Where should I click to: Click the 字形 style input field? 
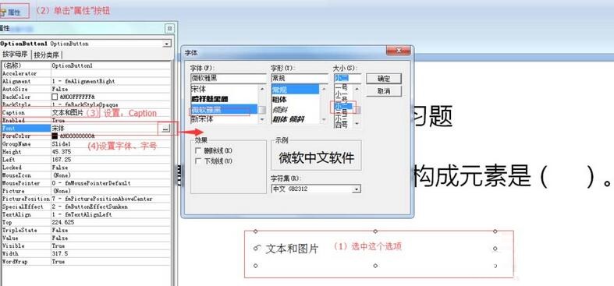(x=299, y=78)
